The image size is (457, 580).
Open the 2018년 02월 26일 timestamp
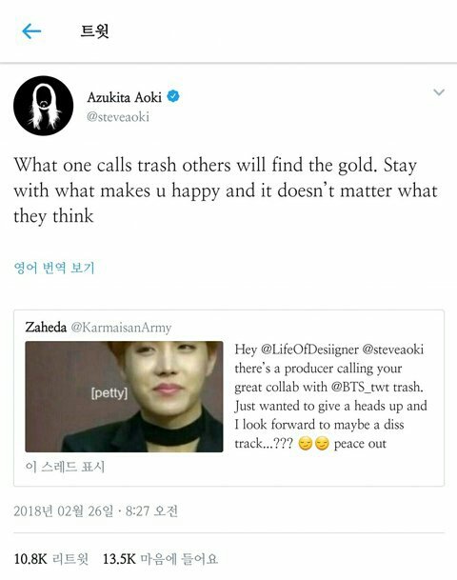pos(96,511)
